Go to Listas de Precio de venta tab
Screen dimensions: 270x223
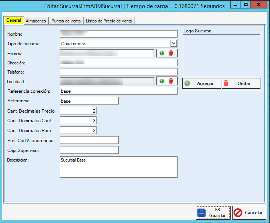(x=109, y=21)
